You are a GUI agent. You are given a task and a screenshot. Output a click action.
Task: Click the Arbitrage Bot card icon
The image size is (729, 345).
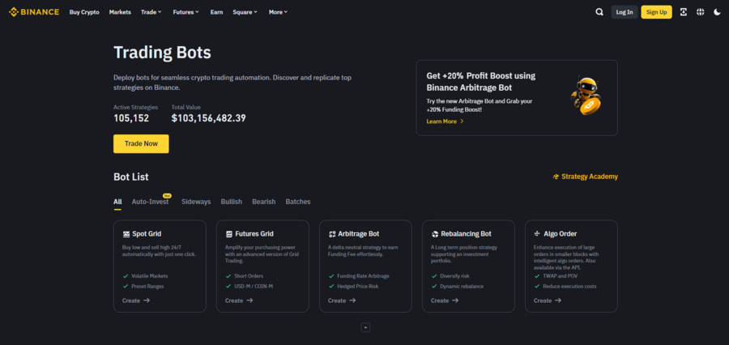tap(332, 234)
